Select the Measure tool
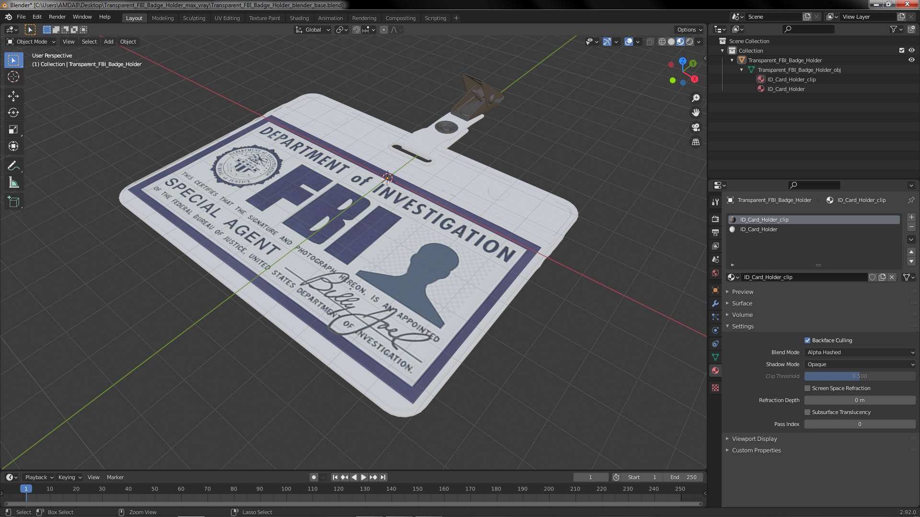The width and height of the screenshot is (920, 517). tap(13, 183)
